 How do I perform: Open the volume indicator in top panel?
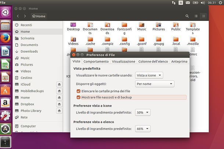pos(203,3)
